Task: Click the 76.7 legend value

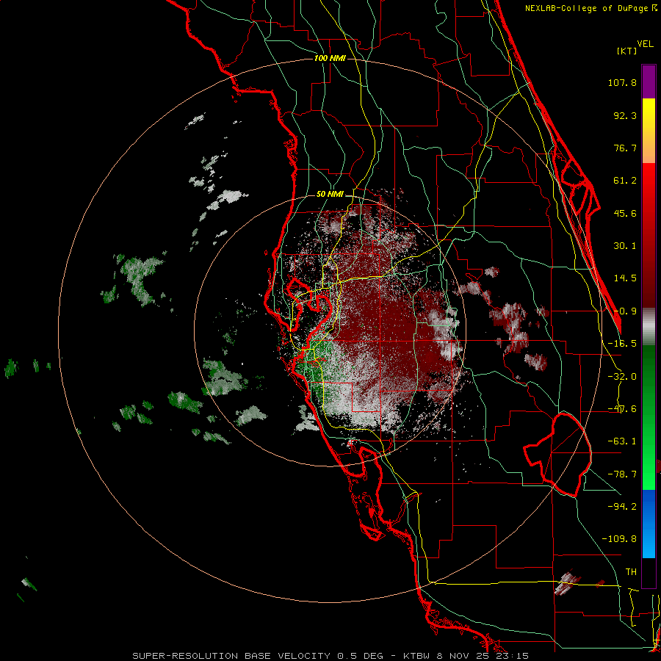Action: (625, 148)
